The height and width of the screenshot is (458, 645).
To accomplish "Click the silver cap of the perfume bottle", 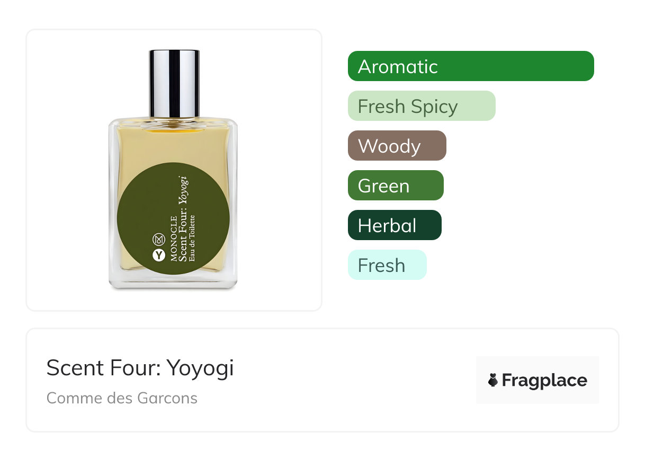I will coord(174,84).
